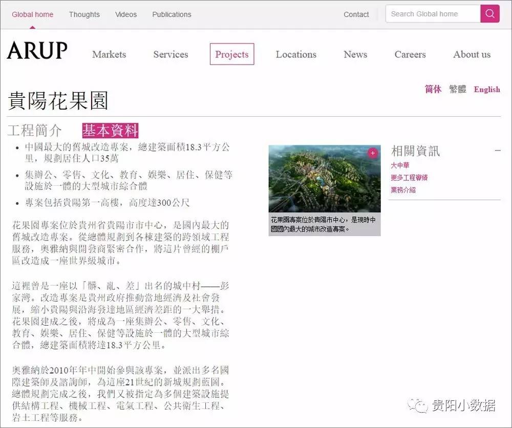Open the Markets navigation dropdown

[x=109, y=54]
